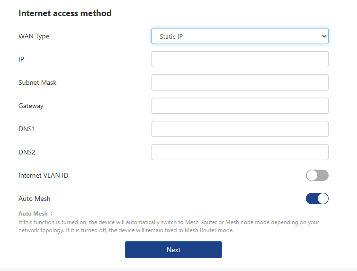Click the "Subnet Mask" label text

point(37,83)
